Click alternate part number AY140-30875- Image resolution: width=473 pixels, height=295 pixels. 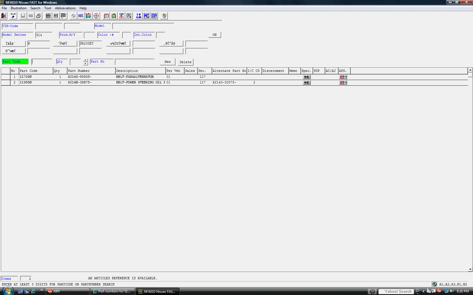point(225,82)
